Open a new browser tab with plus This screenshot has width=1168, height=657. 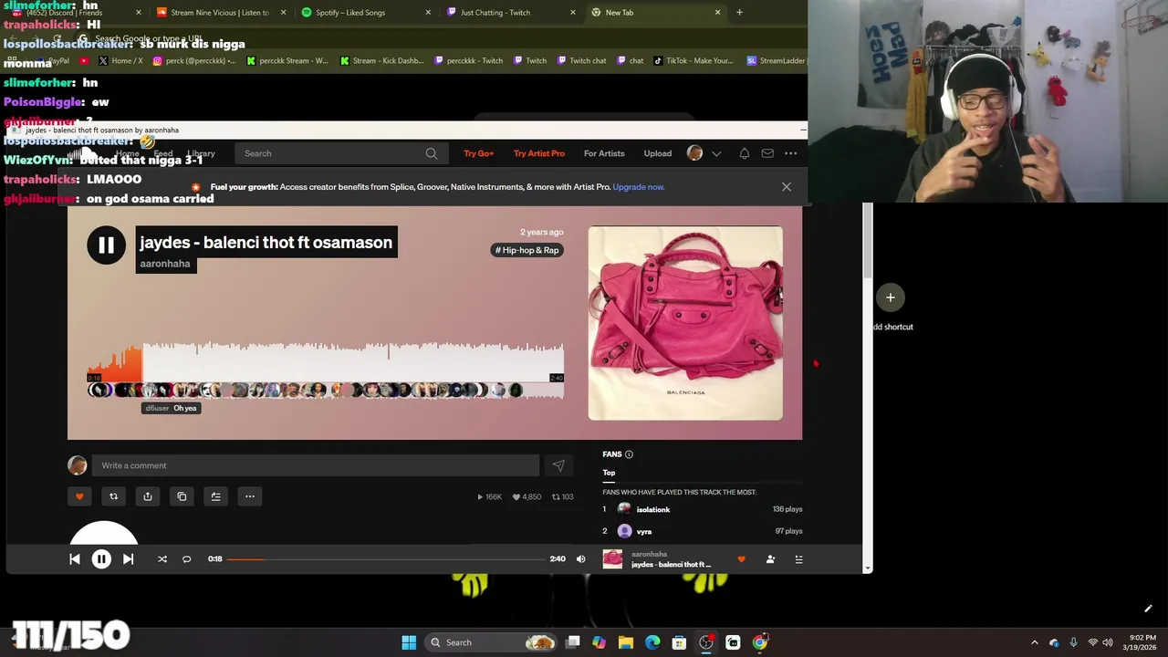[x=739, y=13]
